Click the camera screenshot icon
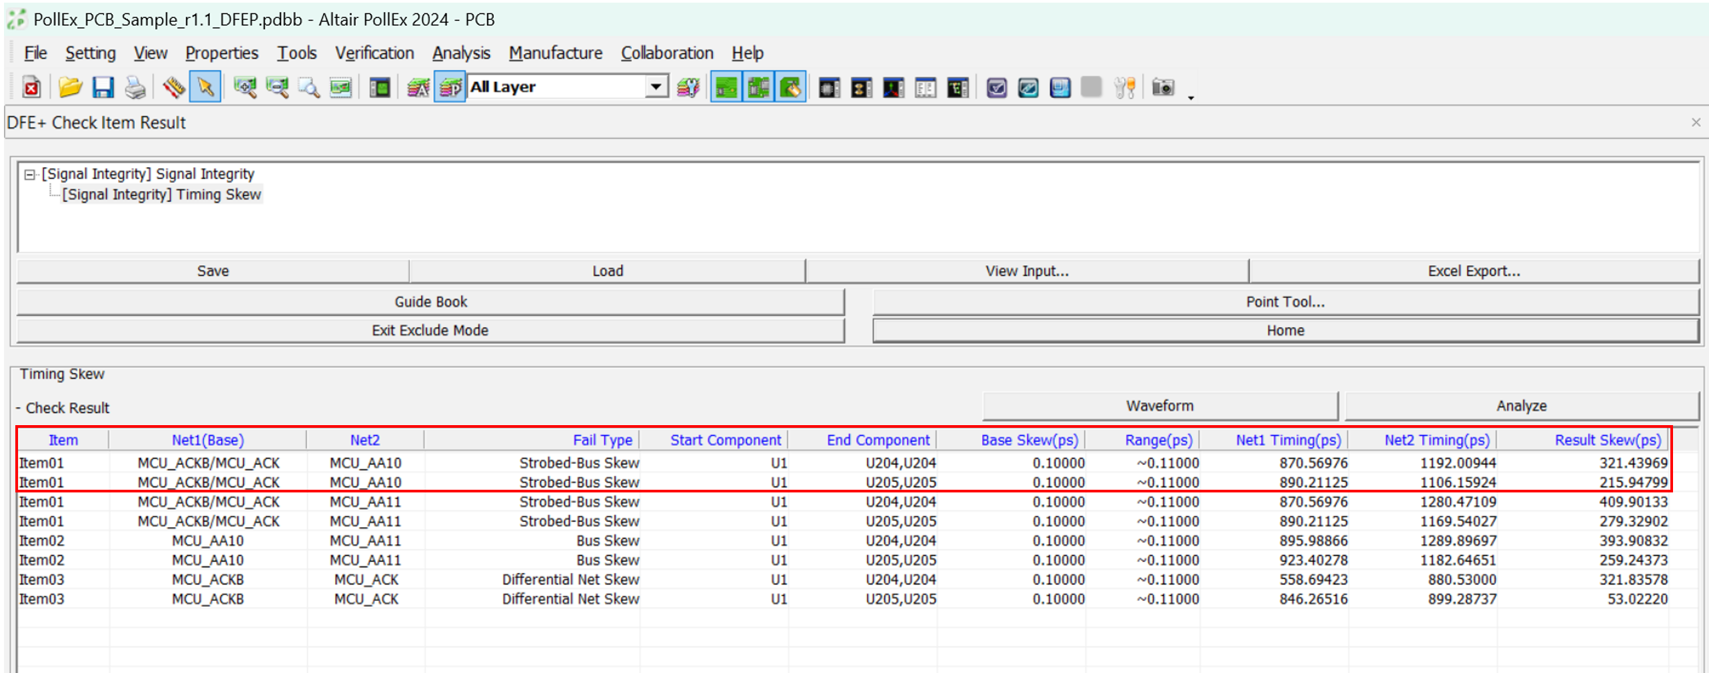Image resolution: width=1709 pixels, height=673 pixels. 1163,87
